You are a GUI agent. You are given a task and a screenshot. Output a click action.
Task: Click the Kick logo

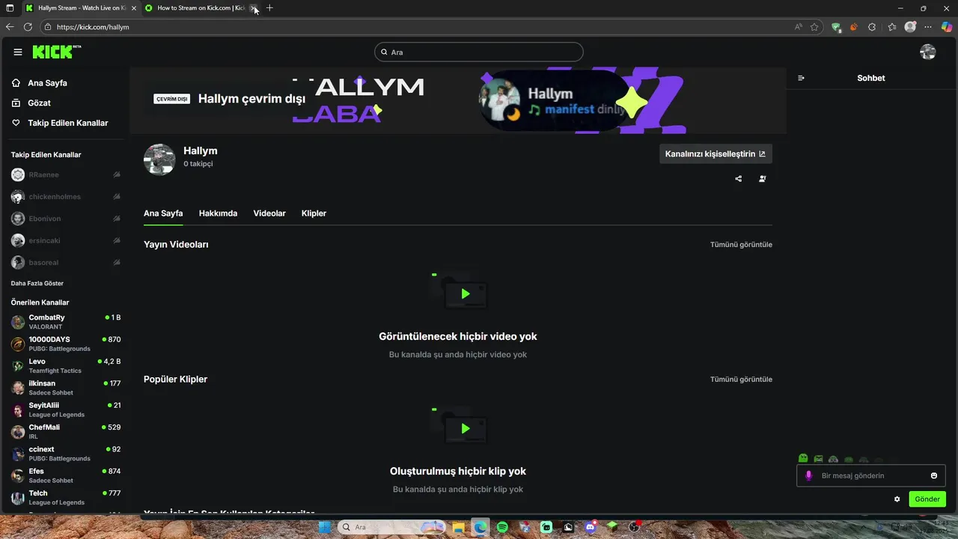click(56, 52)
